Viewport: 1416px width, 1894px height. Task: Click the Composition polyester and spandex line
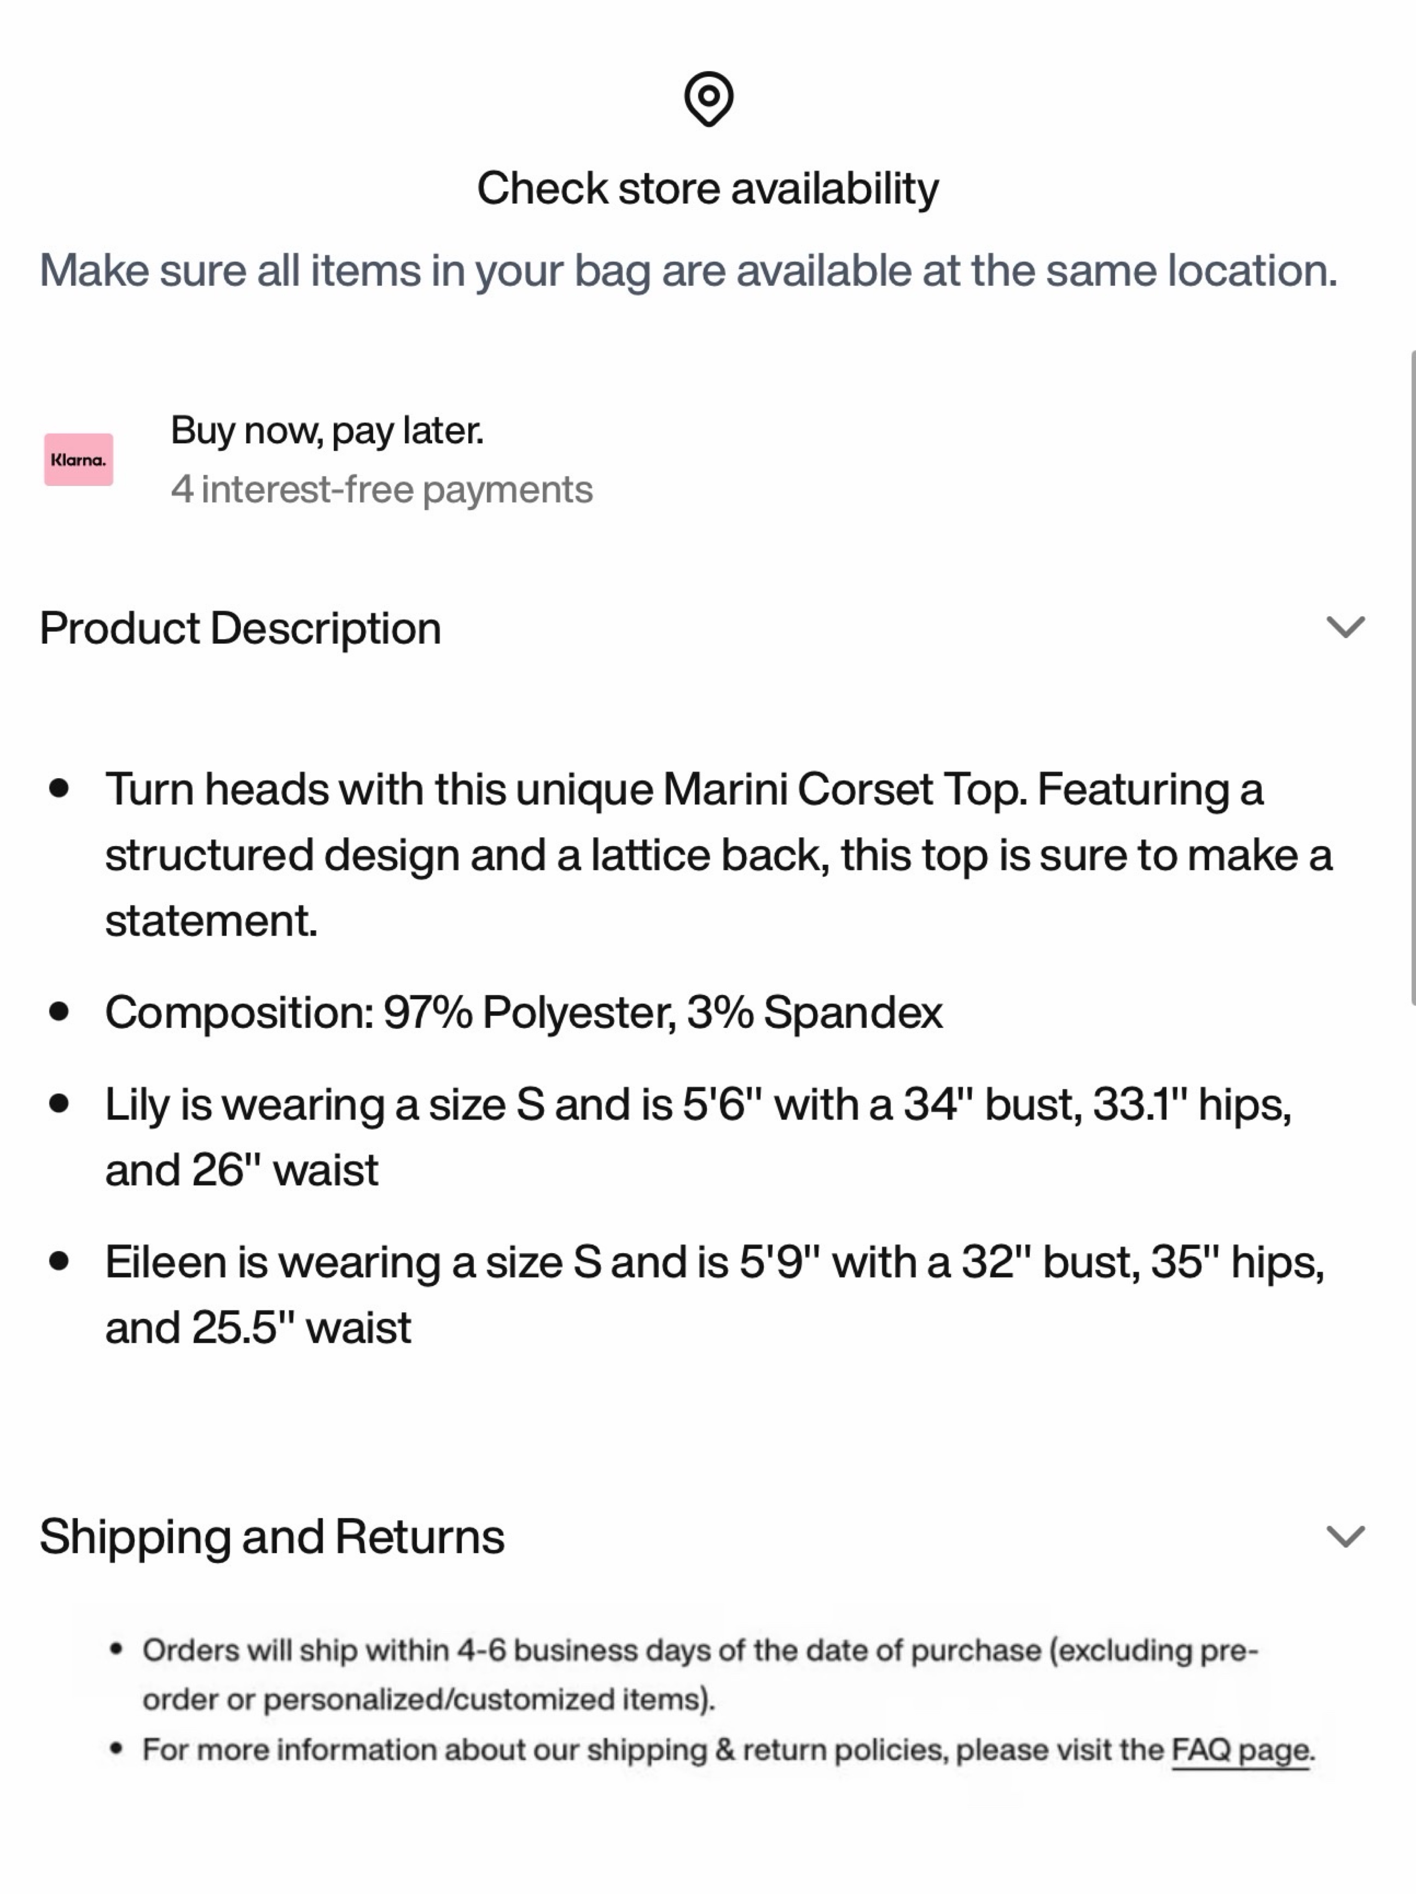[x=524, y=1013]
